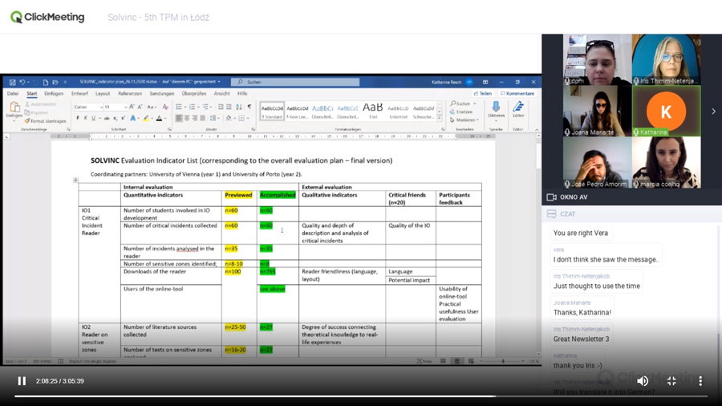Click Ersetzen replace button
The image size is (722, 406).
coord(461,112)
